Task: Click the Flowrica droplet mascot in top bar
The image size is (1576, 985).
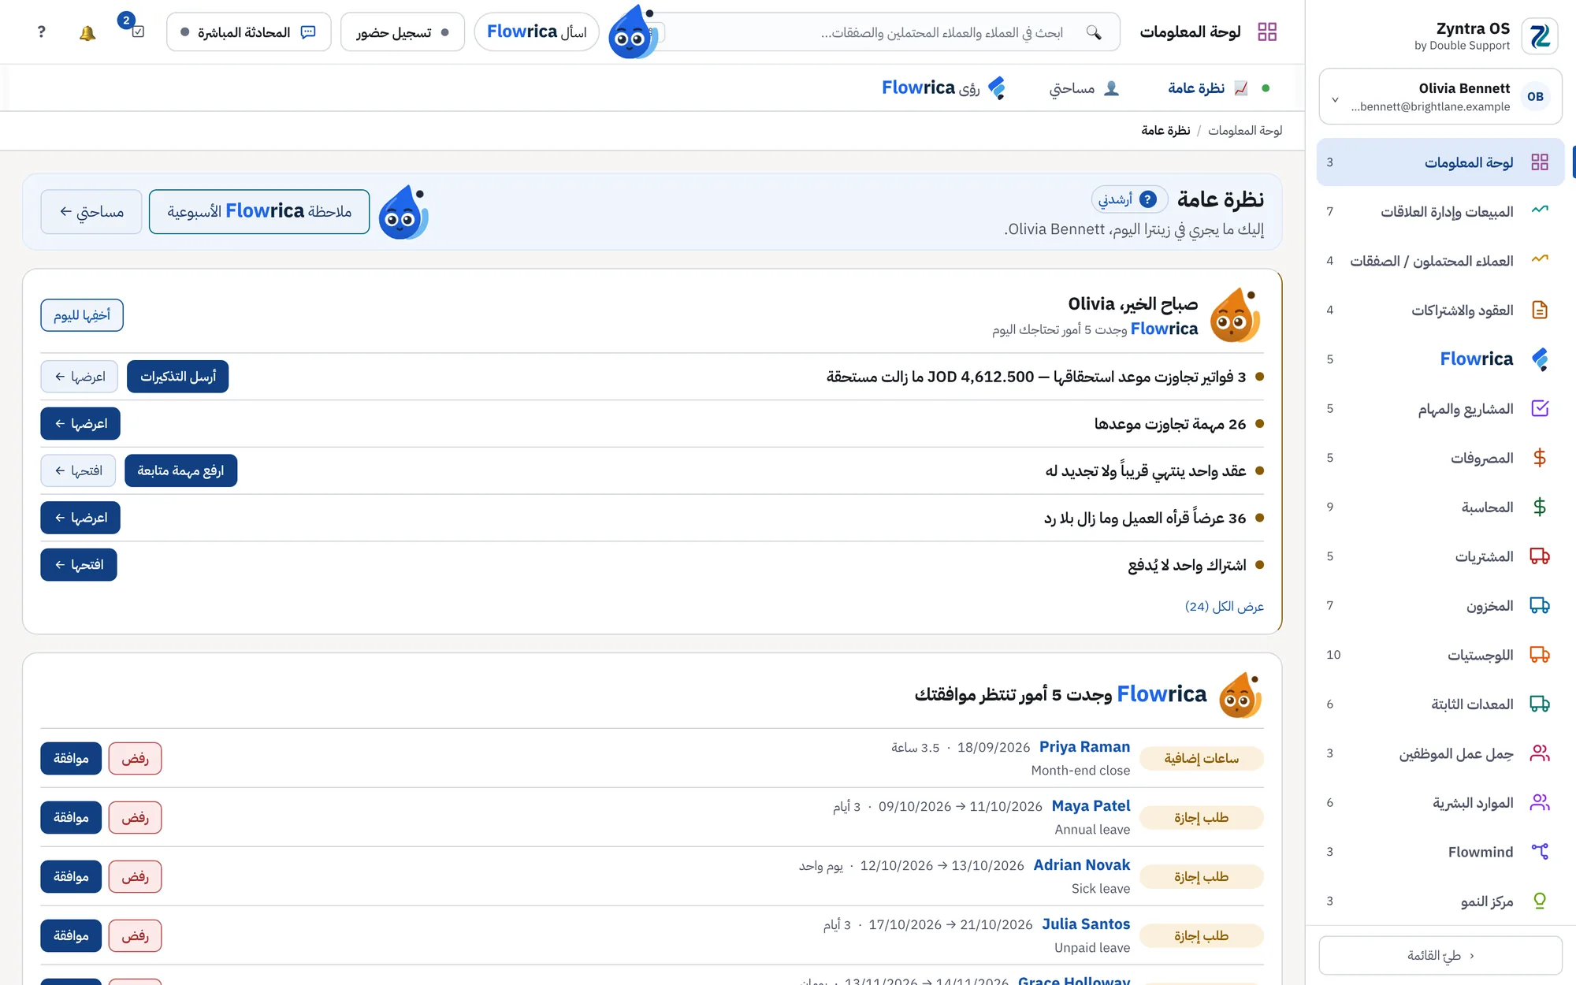Action: tap(632, 32)
